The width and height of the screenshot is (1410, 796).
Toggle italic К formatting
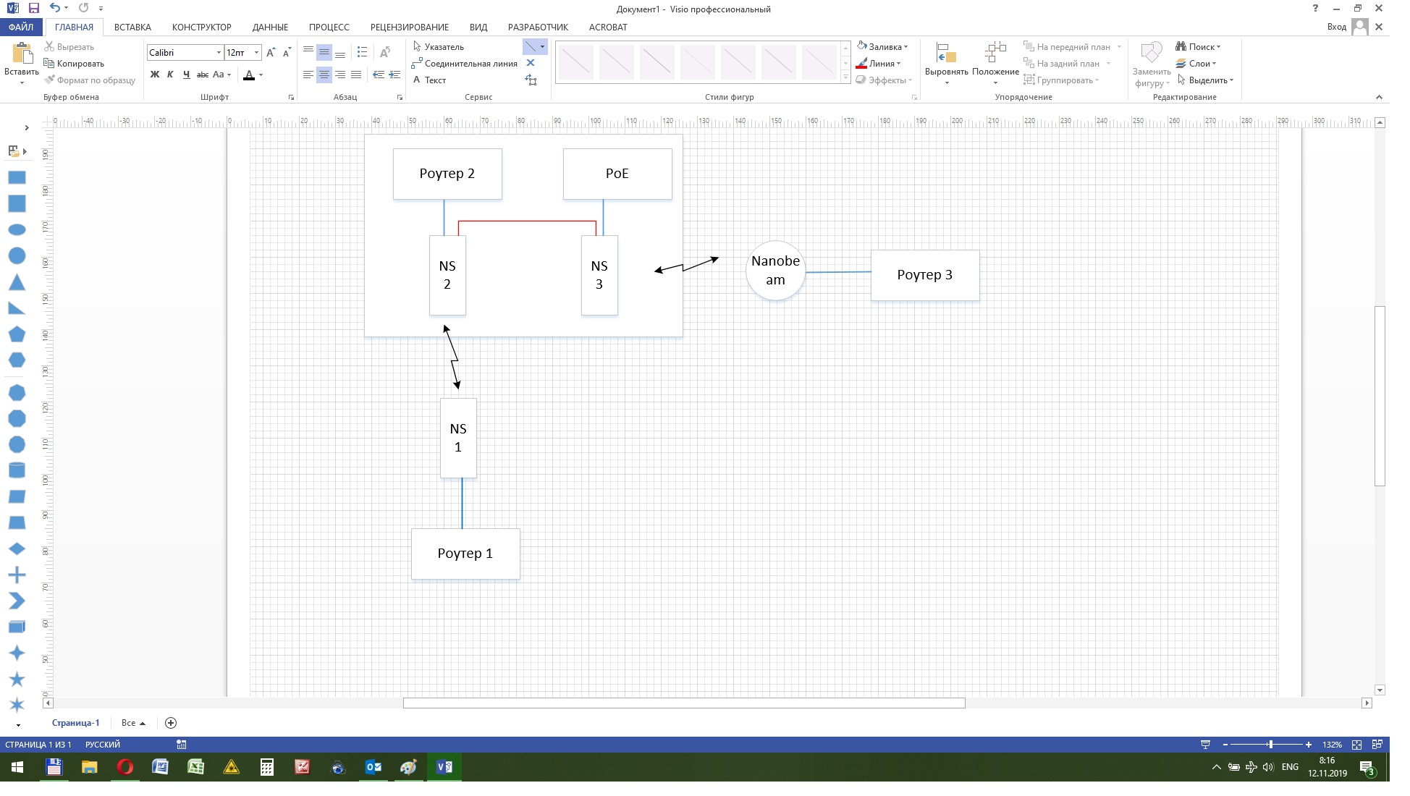[x=170, y=75]
